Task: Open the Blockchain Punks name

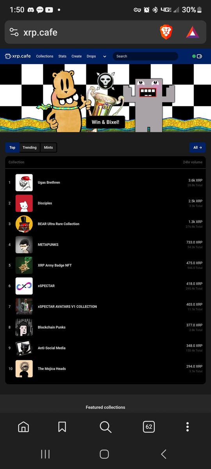Action: tap(52, 328)
